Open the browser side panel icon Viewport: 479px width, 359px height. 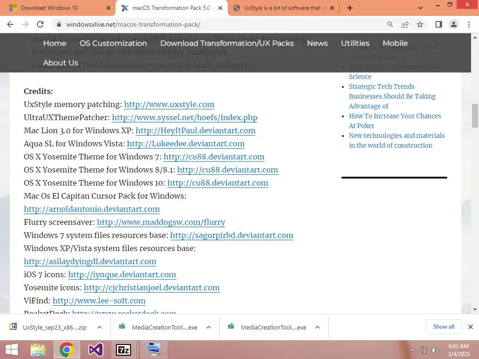coord(439,24)
